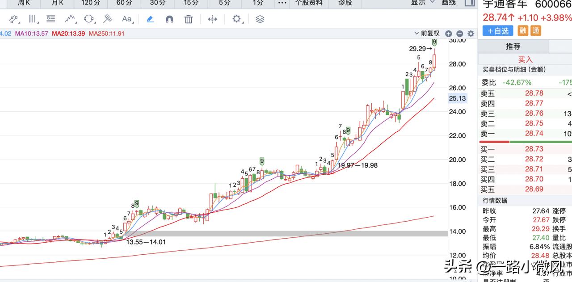Image resolution: width=572 pixels, height=282 pixels.
Task: Click the MA250:11.91 indicator label
Action: pyautogui.click(x=107, y=34)
